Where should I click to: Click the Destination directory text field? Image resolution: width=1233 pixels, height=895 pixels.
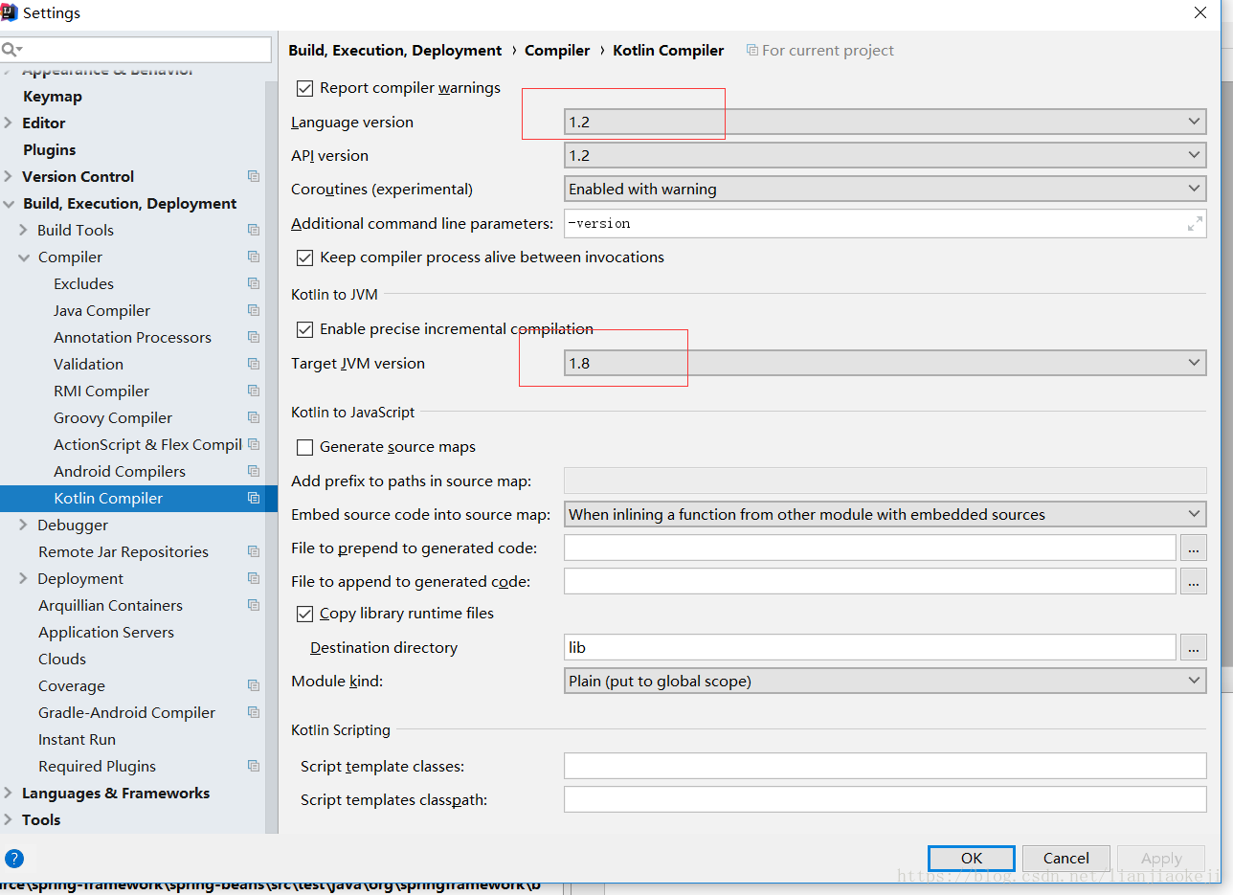(x=870, y=647)
